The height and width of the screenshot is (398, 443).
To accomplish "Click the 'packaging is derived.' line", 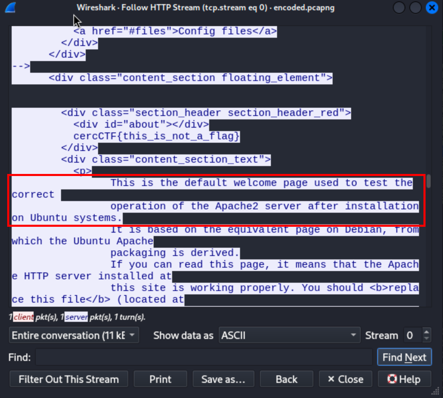I will [x=175, y=253].
